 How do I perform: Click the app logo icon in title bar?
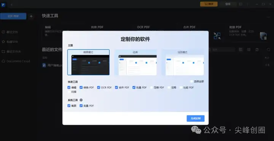click(x=3, y=5)
